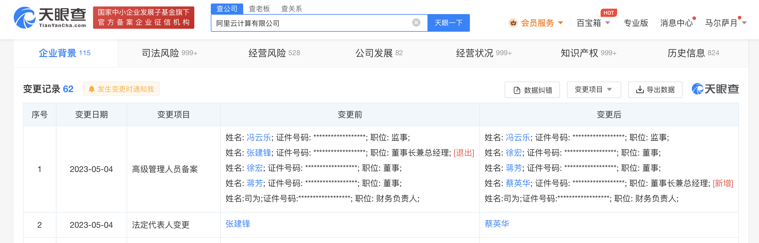
Task: Open 冯云乐 link in 变更前 column
Action: (x=259, y=138)
